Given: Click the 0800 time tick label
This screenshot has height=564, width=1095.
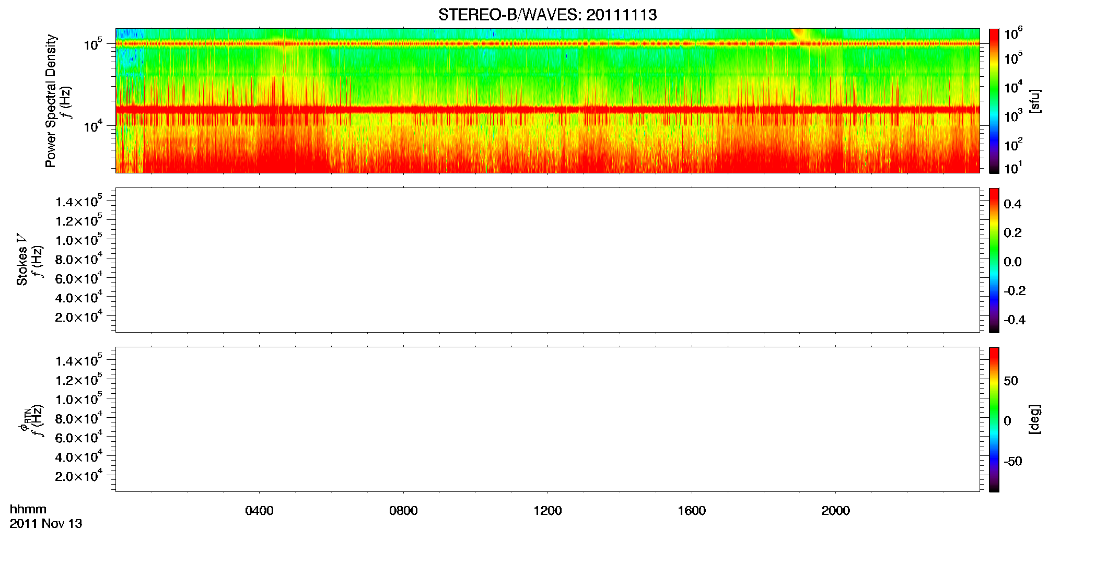Looking at the screenshot, I should coord(403,511).
